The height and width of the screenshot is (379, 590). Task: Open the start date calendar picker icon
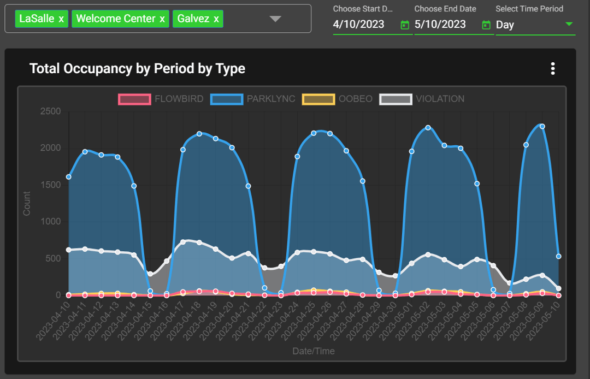[405, 25]
